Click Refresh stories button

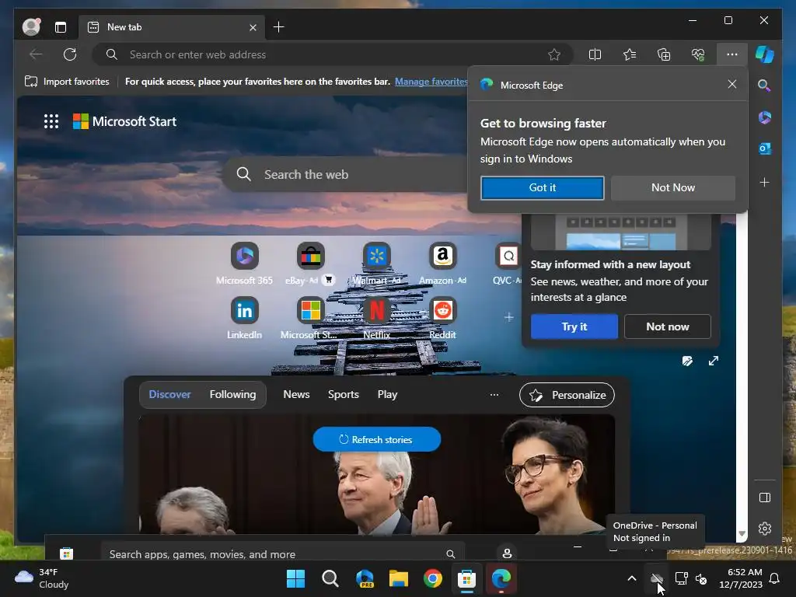coord(377,440)
